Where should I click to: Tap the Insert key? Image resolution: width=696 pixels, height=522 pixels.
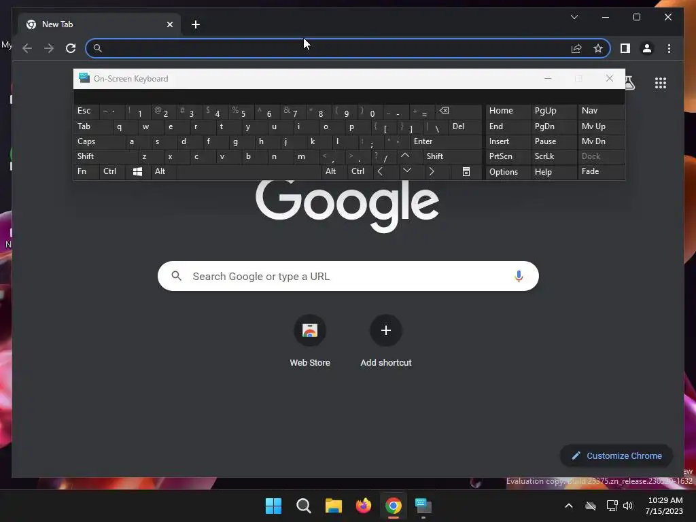coord(508,141)
